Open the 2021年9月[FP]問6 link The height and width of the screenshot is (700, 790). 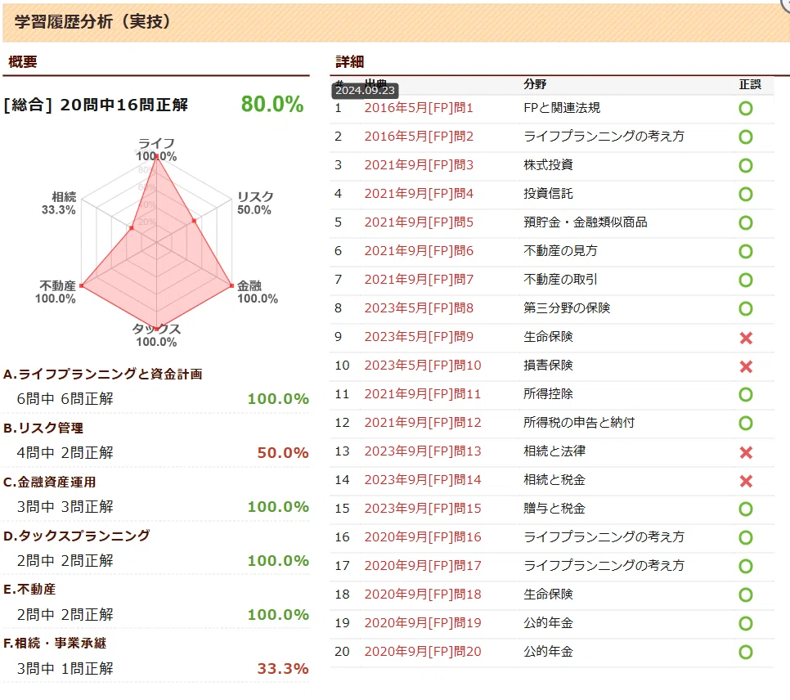point(419,251)
